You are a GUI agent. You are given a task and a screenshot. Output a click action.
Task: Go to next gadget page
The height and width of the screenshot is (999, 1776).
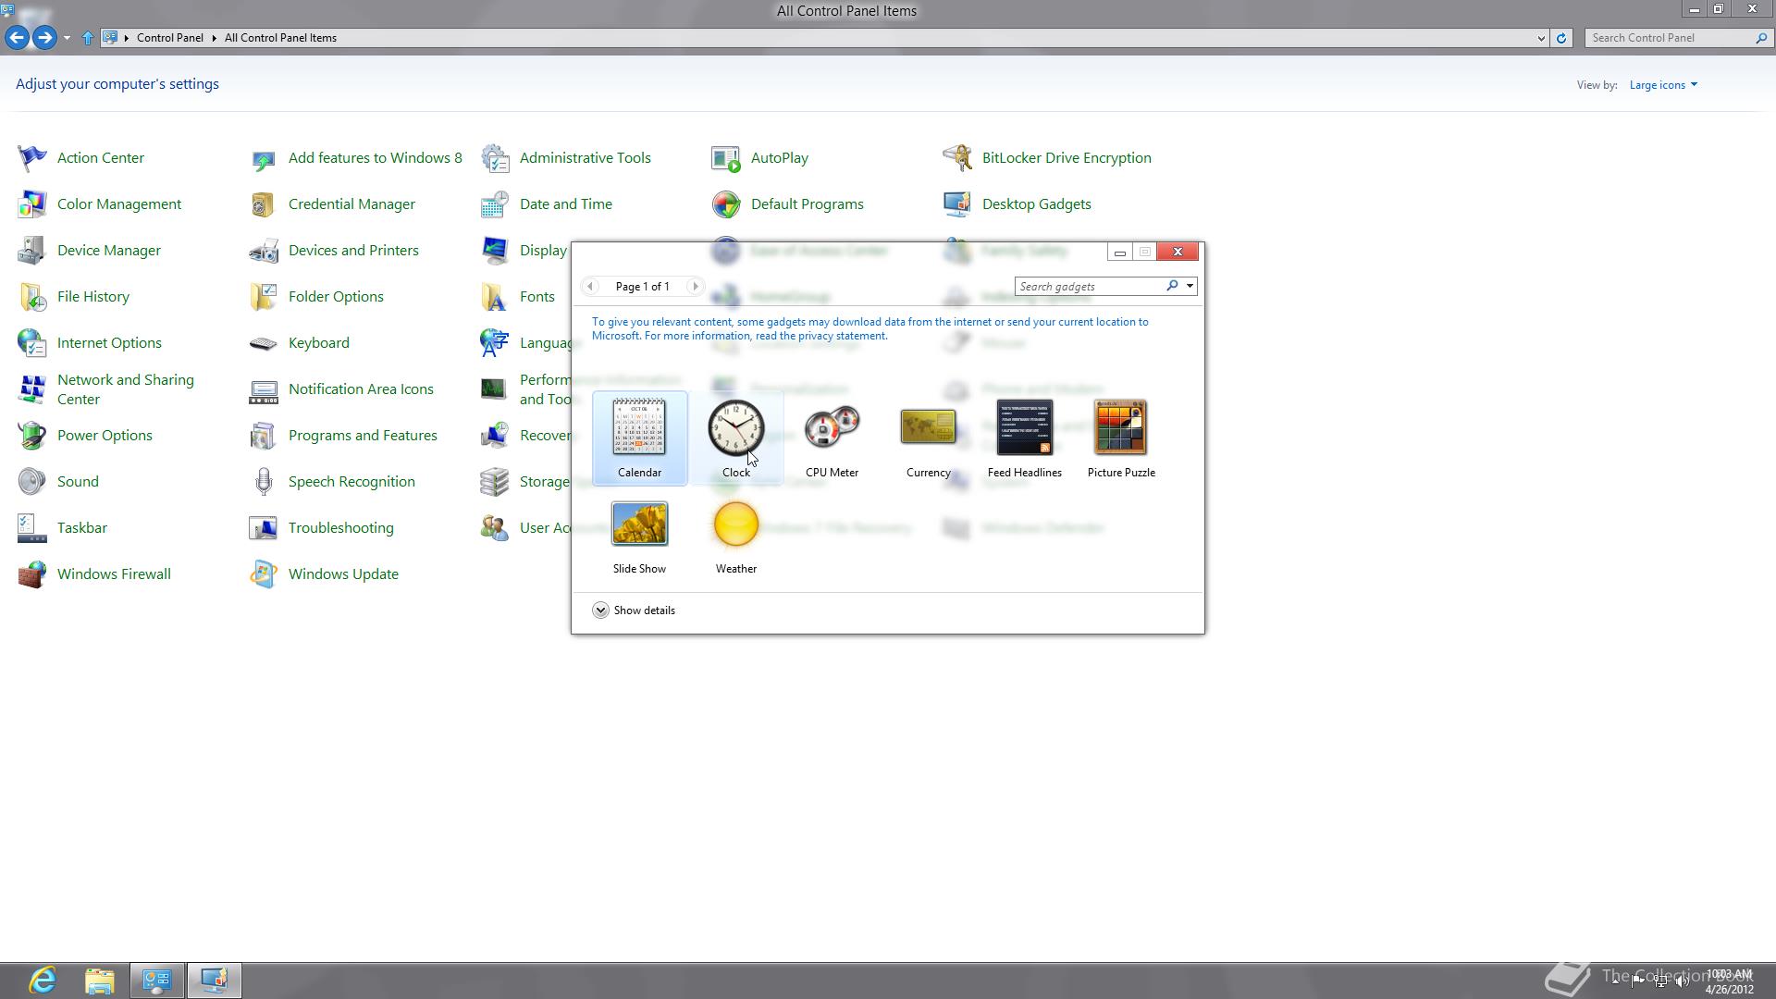[696, 287]
